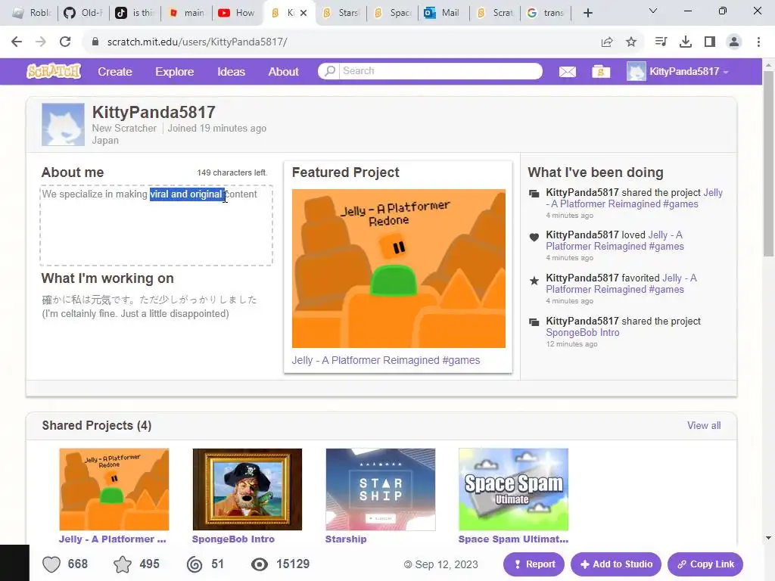Open the Chrome profile icon

(734, 42)
